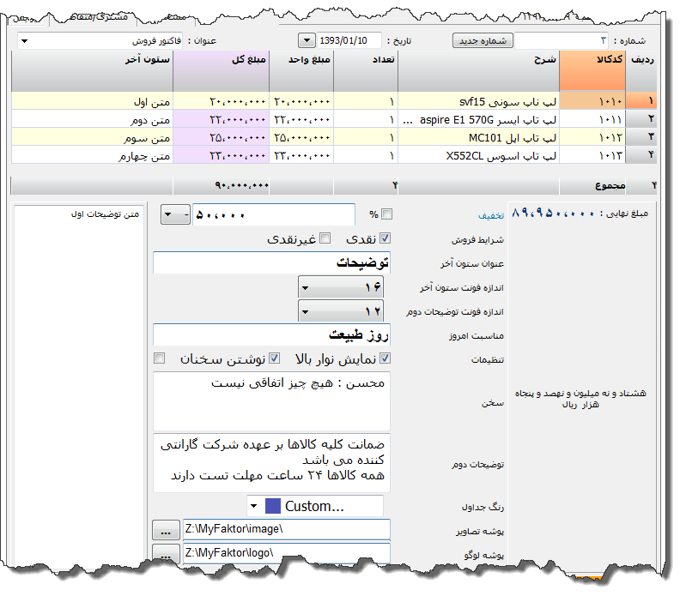Open the date picker dropdown beside 1393/01/10
The image size is (680, 596).
(x=307, y=40)
